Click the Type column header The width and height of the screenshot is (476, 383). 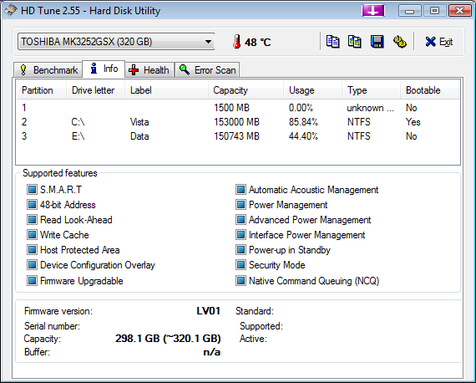point(371,90)
